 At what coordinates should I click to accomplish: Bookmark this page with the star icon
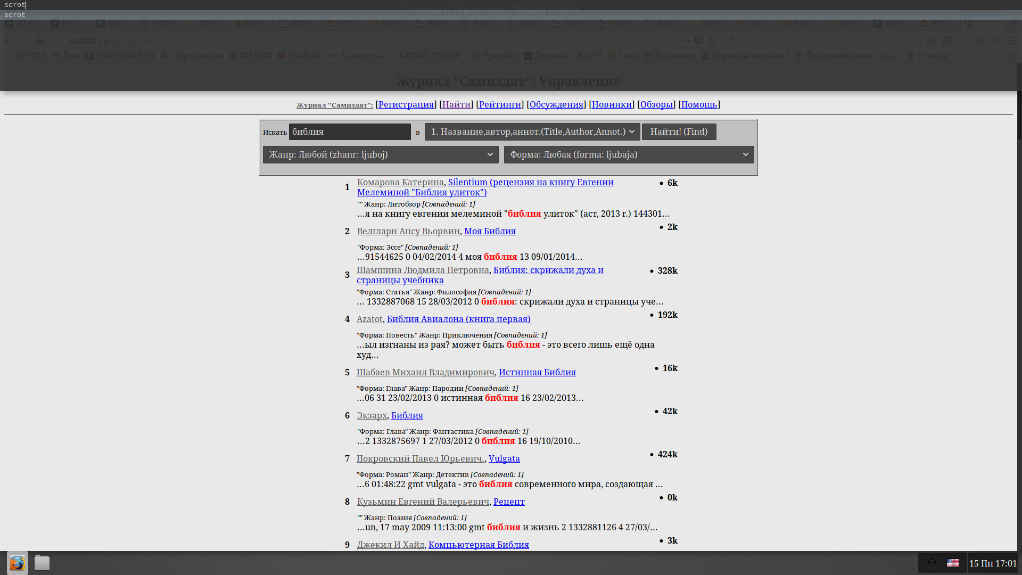(x=712, y=40)
